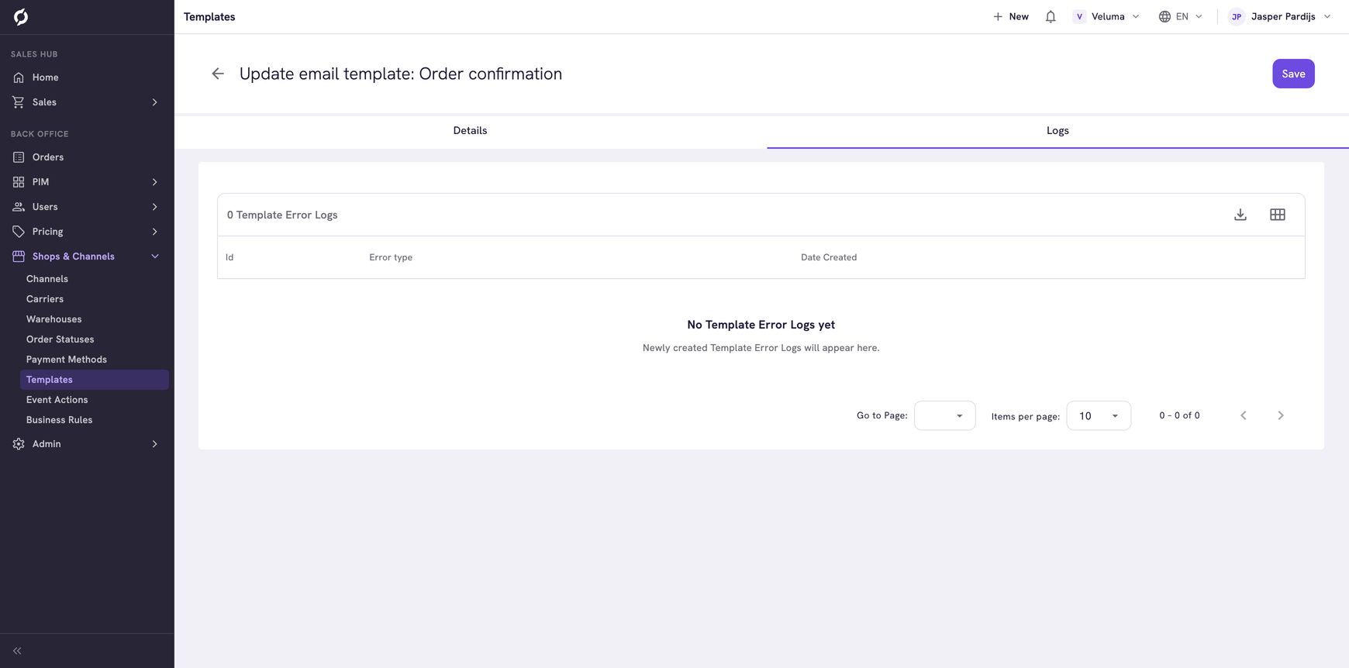Click the Orders list icon
The image size is (1349, 668).
[19, 157]
